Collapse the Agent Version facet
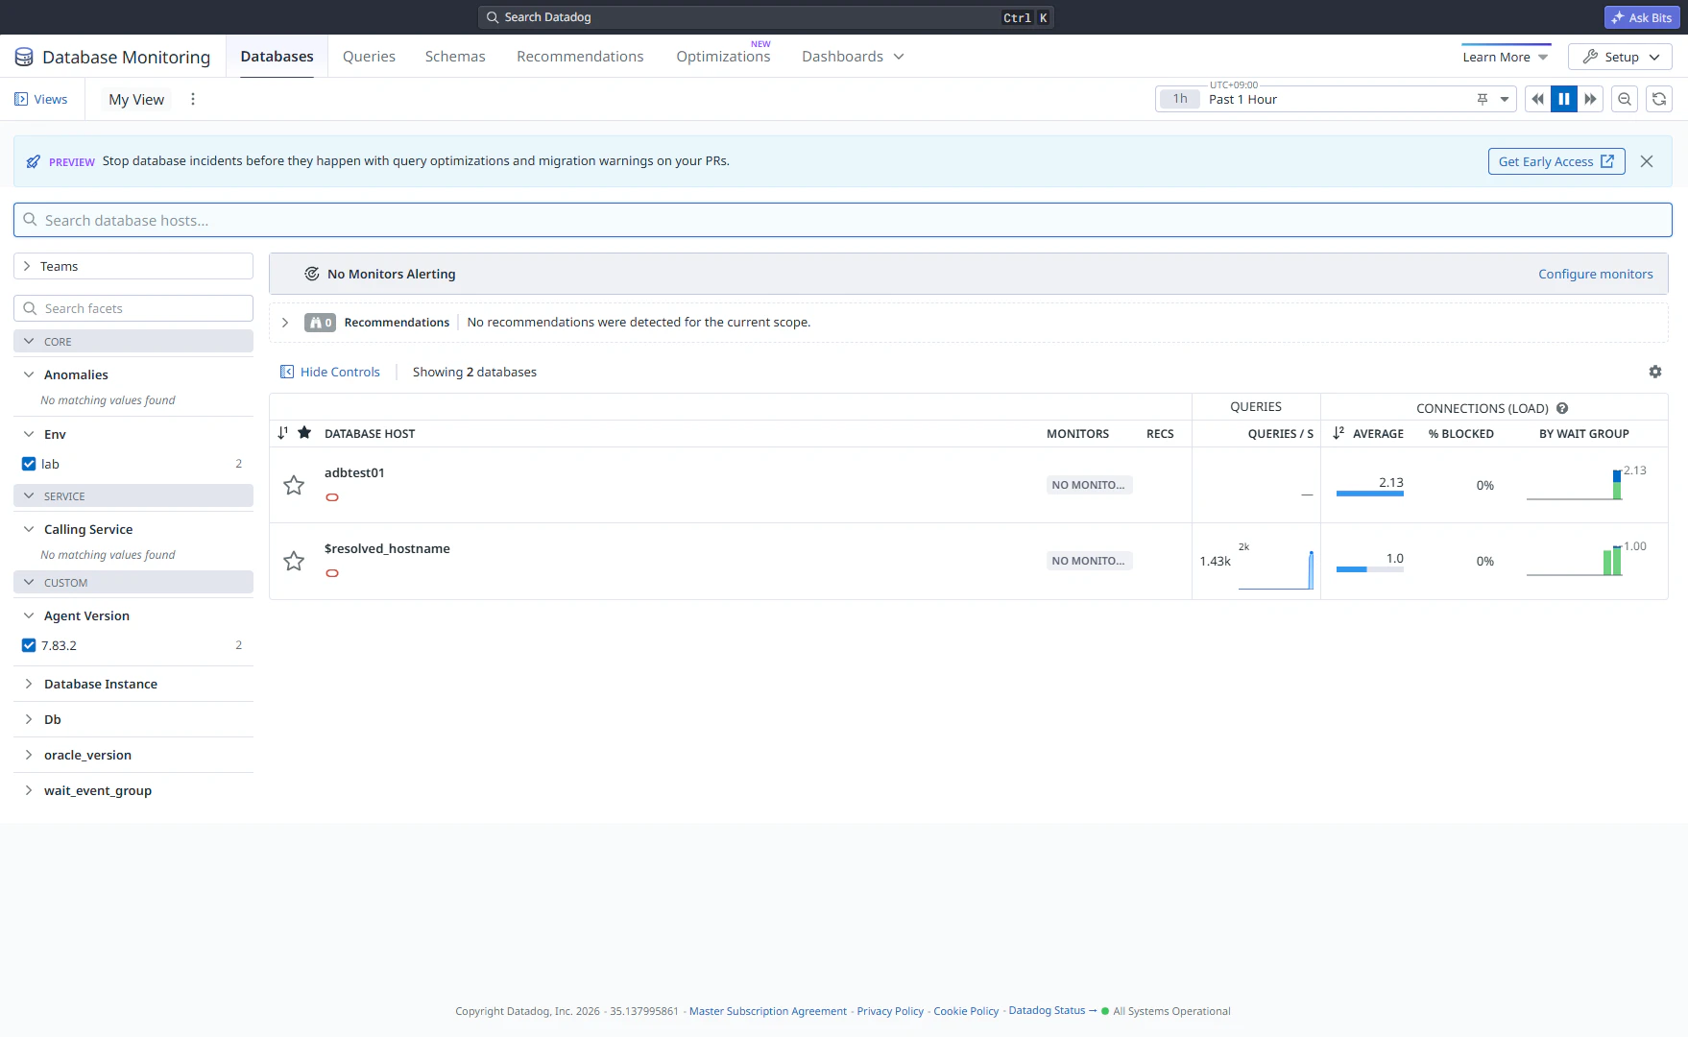The image size is (1688, 1037). [x=29, y=615]
